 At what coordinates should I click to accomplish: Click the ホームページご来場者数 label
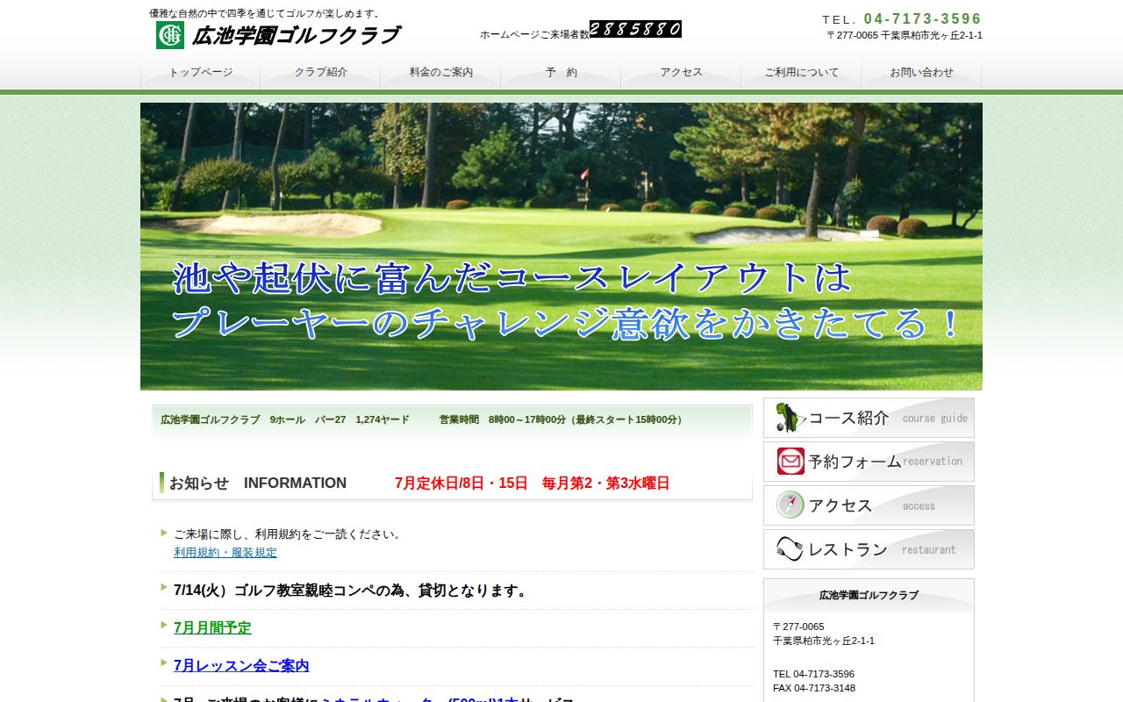(x=534, y=34)
